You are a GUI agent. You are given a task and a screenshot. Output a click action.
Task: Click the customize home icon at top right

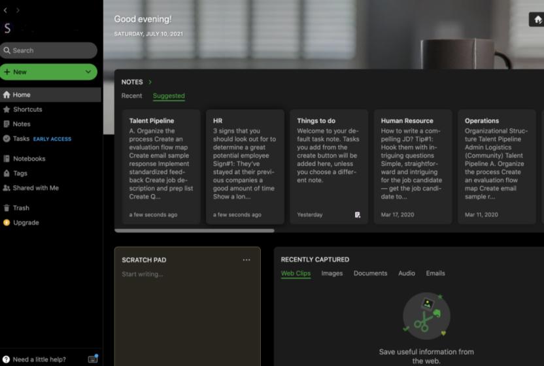coord(537,20)
